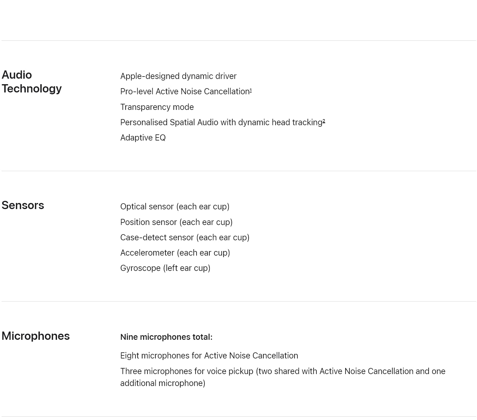
Task: Open footnote 1 after Active Noise Cancellation
Action: click(x=251, y=90)
